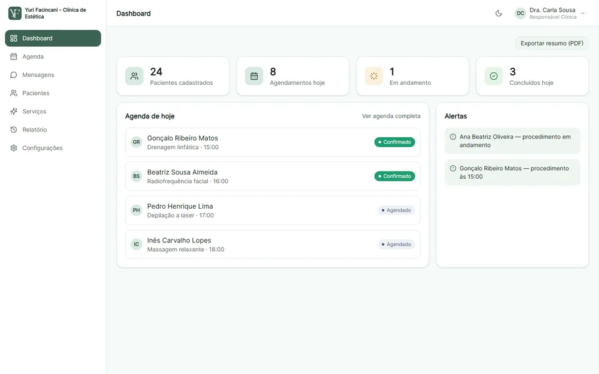Click the IC avatar for Inês Carvalho

click(x=137, y=244)
